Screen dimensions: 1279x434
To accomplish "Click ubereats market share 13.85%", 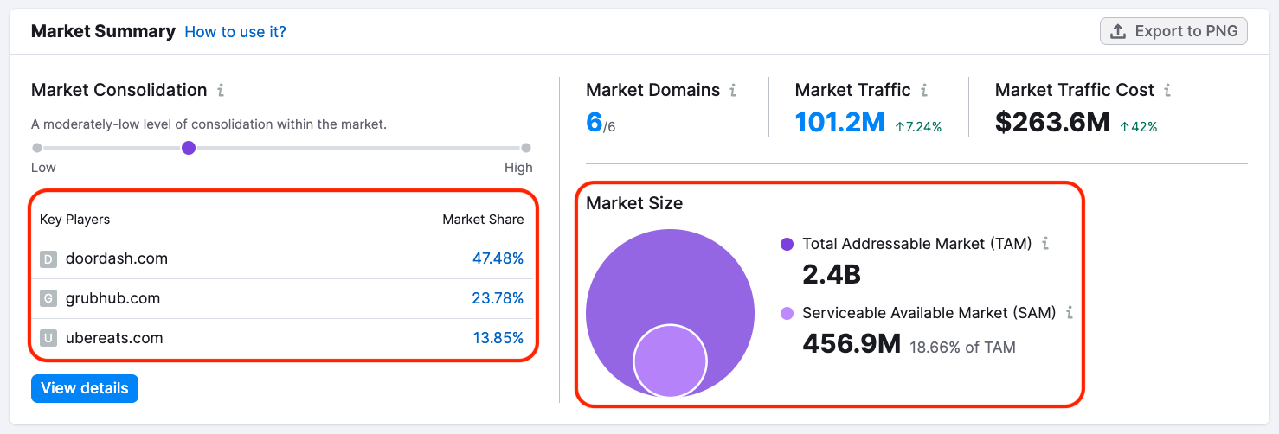I will [x=498, y=338].
